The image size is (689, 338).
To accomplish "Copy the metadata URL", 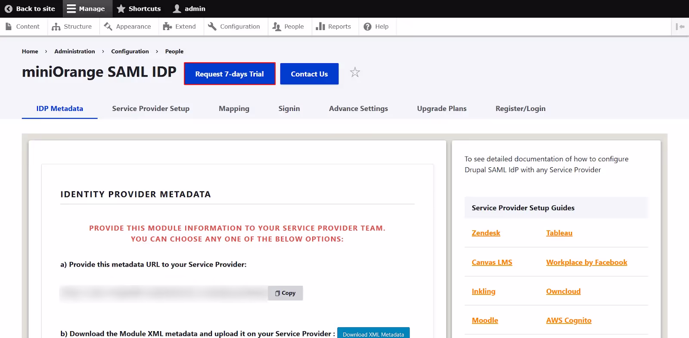I will point(286,293).
